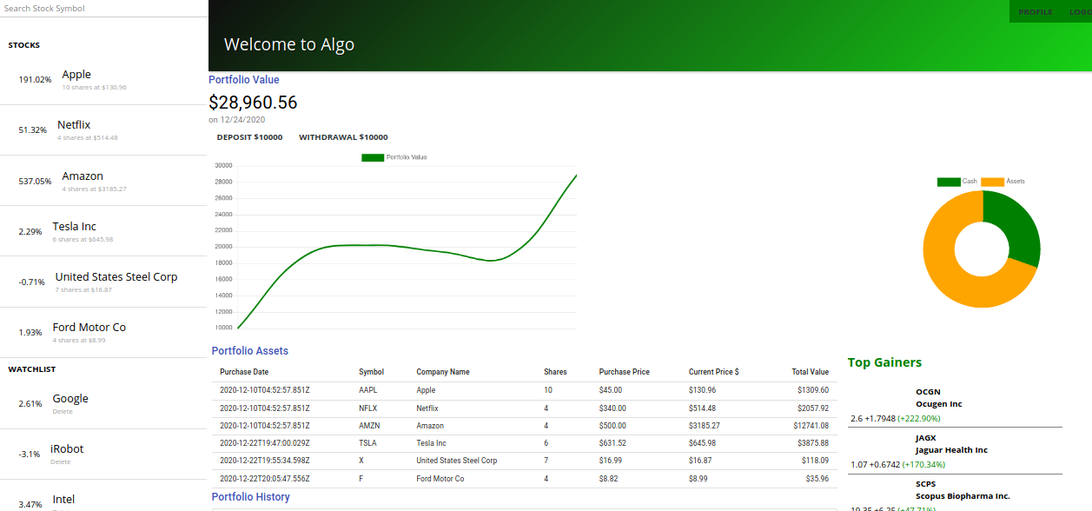
Task: Open Intel in the watchlist
Action: [x=64, y=500]
